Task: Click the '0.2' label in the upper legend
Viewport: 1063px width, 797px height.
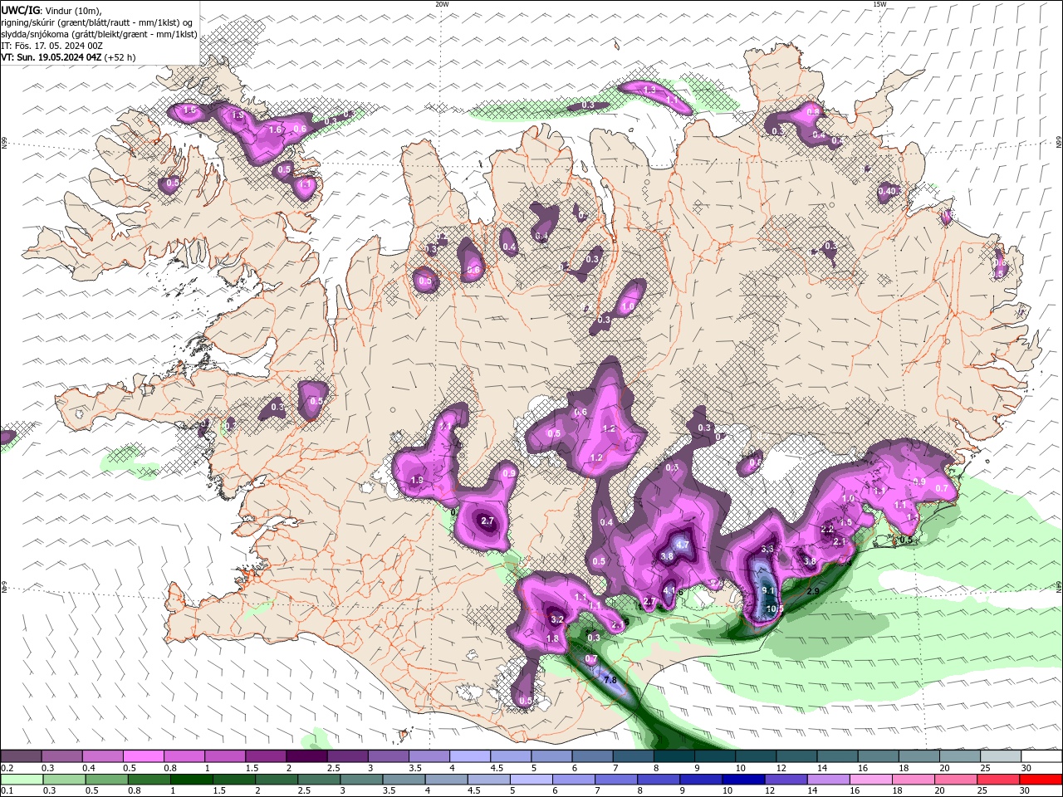Action: pos(6,768)
